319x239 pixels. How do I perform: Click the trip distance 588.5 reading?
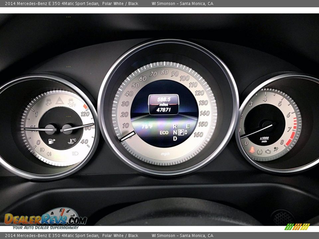tap(164, 99)
